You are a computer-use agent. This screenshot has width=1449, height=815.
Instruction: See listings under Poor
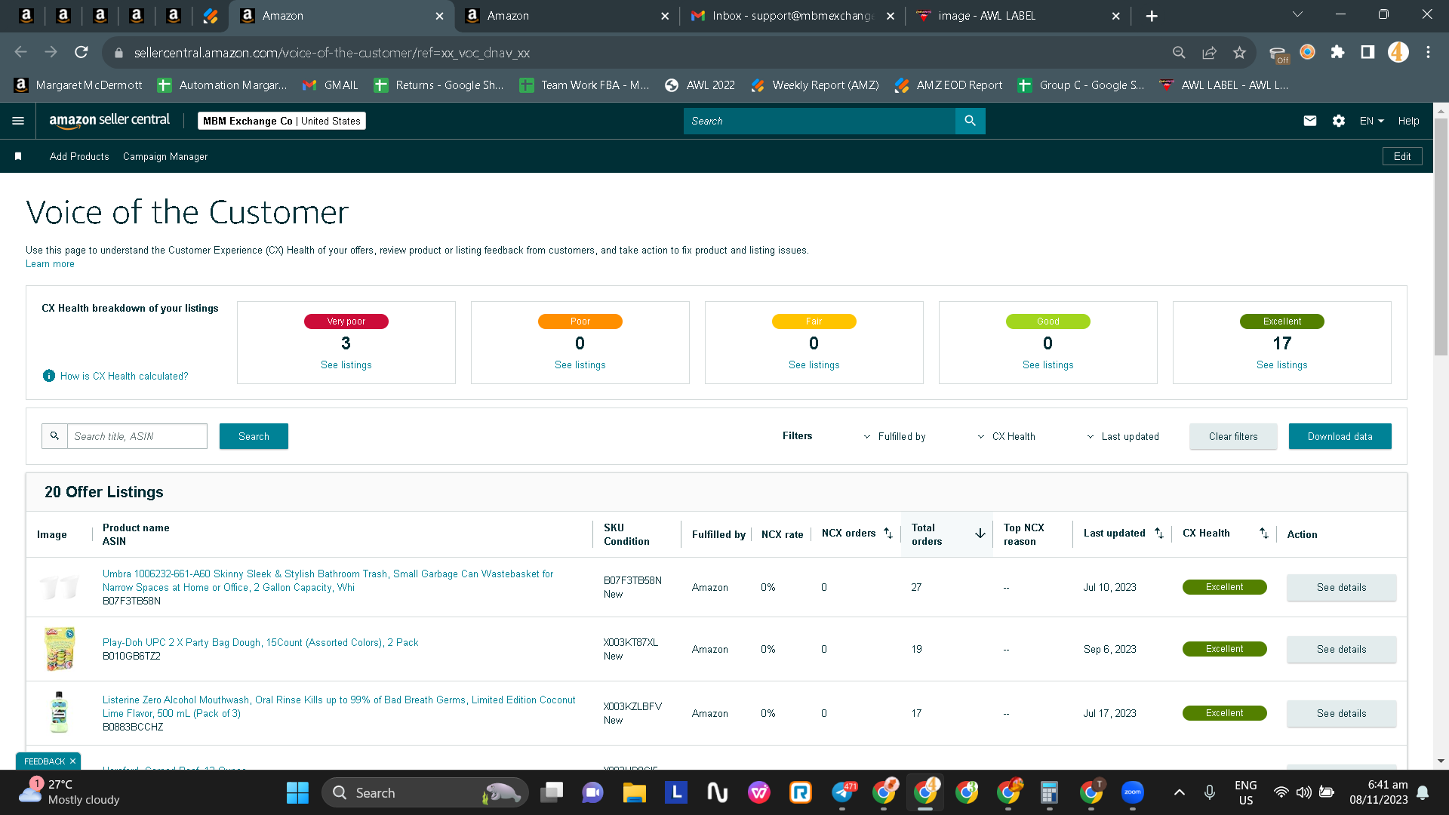(x=580, y=364)
